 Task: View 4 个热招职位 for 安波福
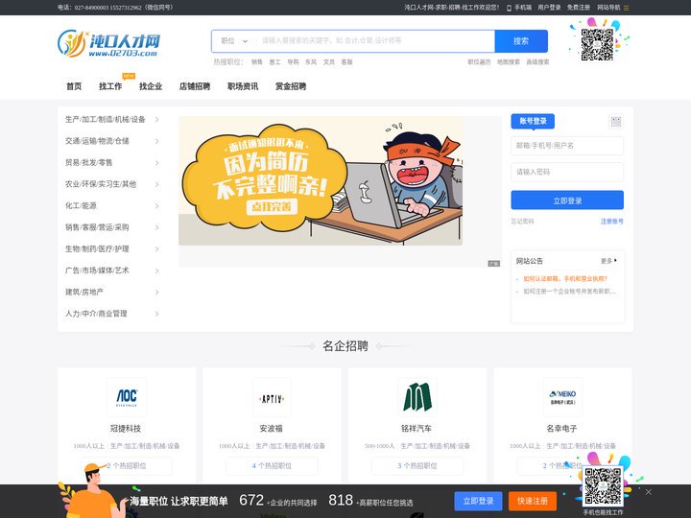(x=272, y=465)
